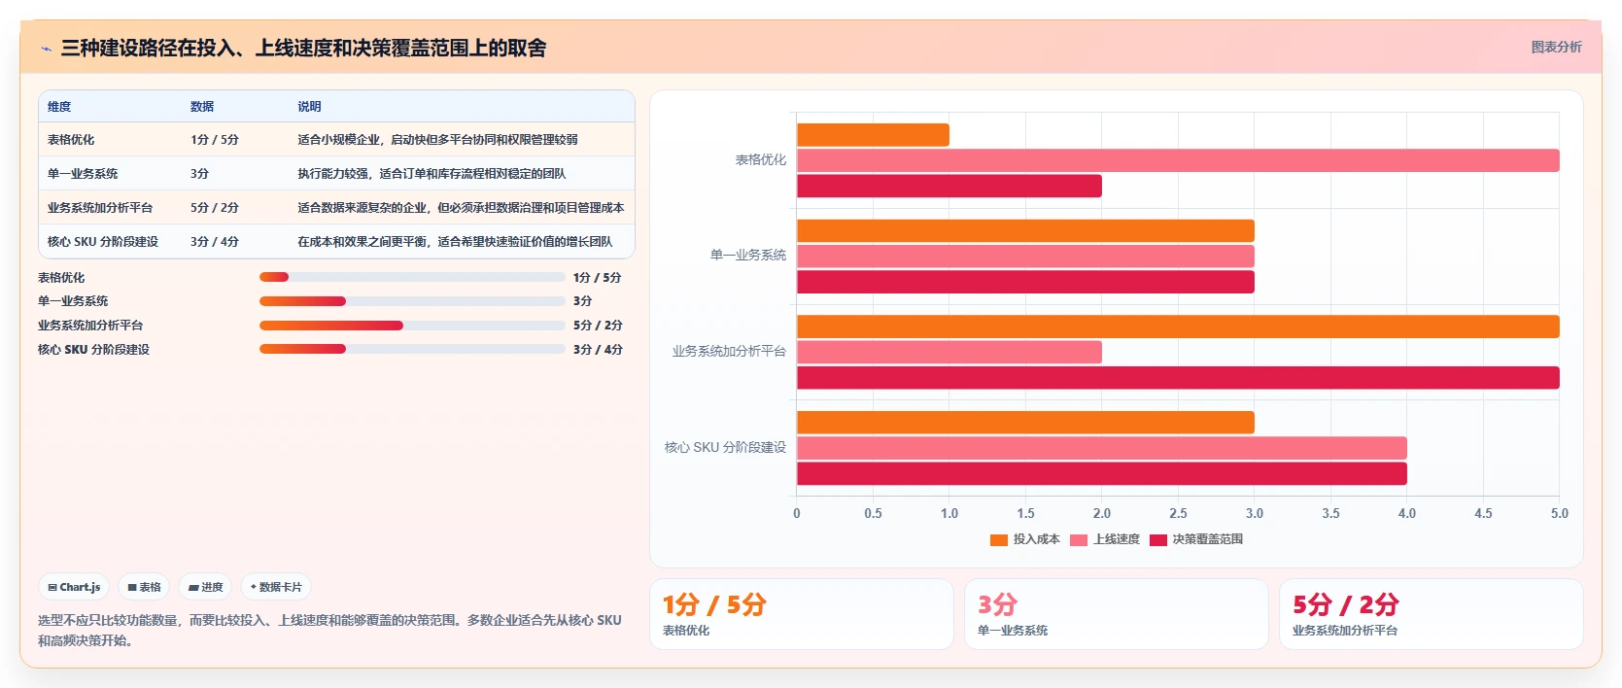Click the table cell reading 3分 / 4分
1622x688 pixels.
pyautogui.click(x=215, y=242)
